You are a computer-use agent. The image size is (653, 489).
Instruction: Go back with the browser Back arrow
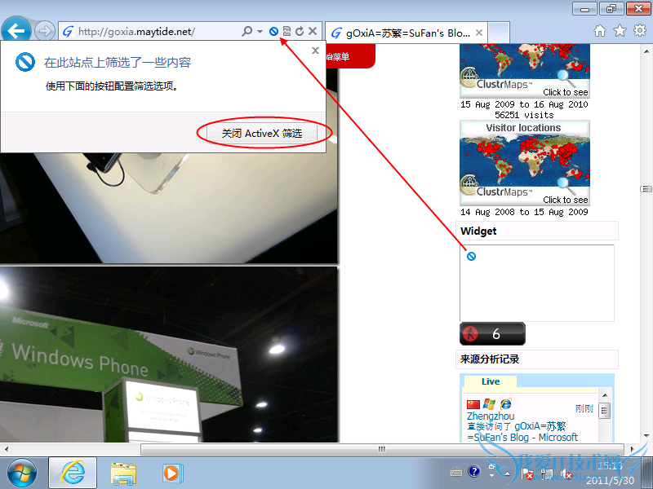pos(16,30)
